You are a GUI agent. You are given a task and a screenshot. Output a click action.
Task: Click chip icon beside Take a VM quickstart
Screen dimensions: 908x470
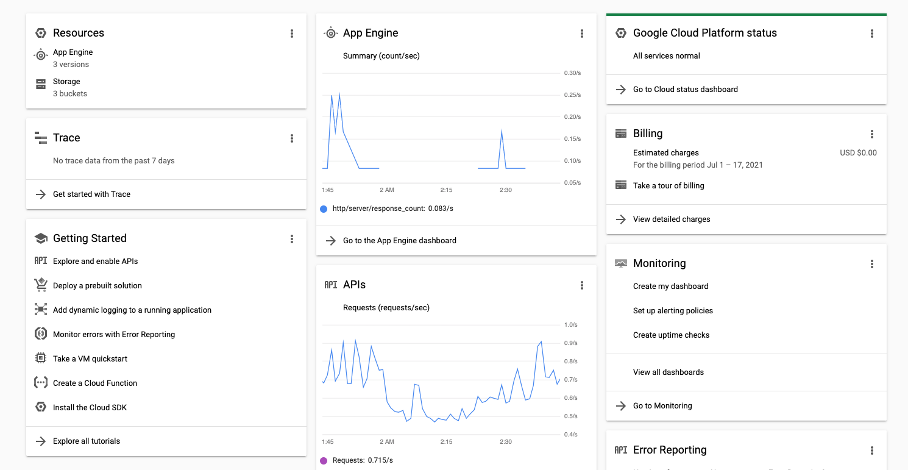click(41, 358)
